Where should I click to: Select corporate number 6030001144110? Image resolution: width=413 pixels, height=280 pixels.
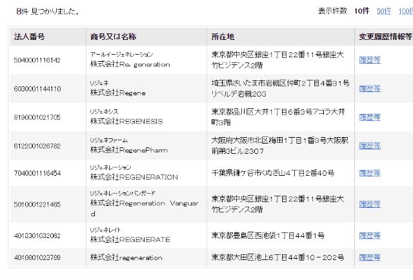coord(37,89)
